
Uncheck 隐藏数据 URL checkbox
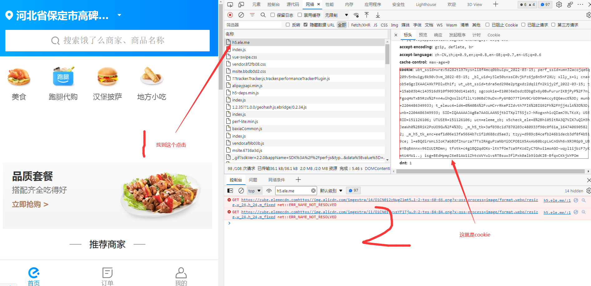tap(305, 25)
